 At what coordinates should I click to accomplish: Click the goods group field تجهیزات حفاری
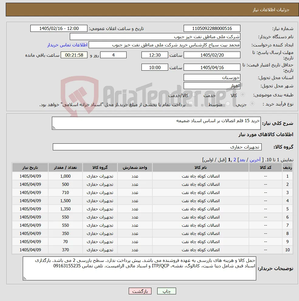[157, 147]
